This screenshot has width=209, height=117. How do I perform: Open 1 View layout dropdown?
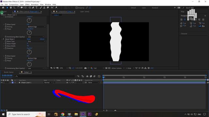click(x=130, y=68)
